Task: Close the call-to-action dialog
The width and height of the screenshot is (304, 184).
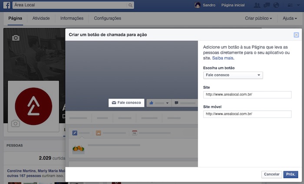Action: pos(296,35)
